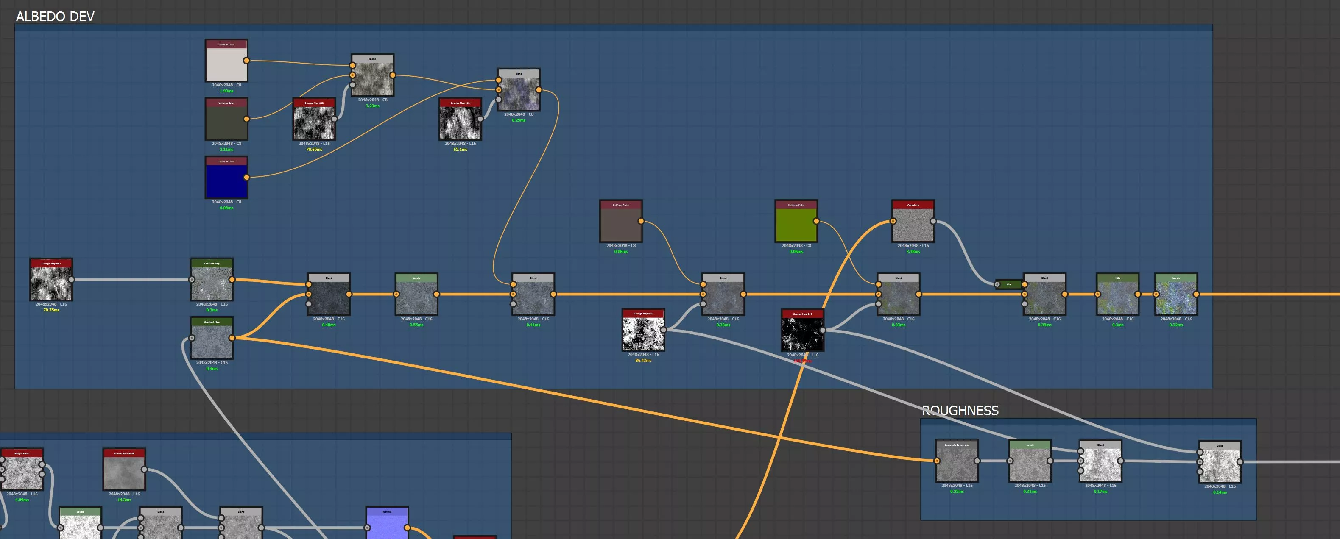
Task: Select the blue Uniform Color node
Action: [x=226, y=181]
